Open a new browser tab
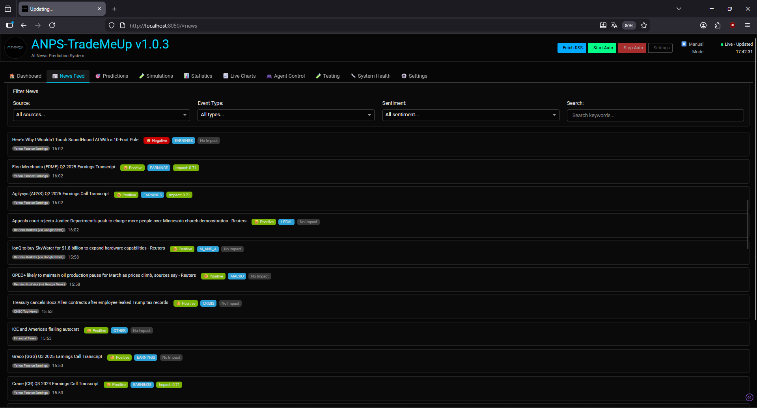 coord(114,9)
